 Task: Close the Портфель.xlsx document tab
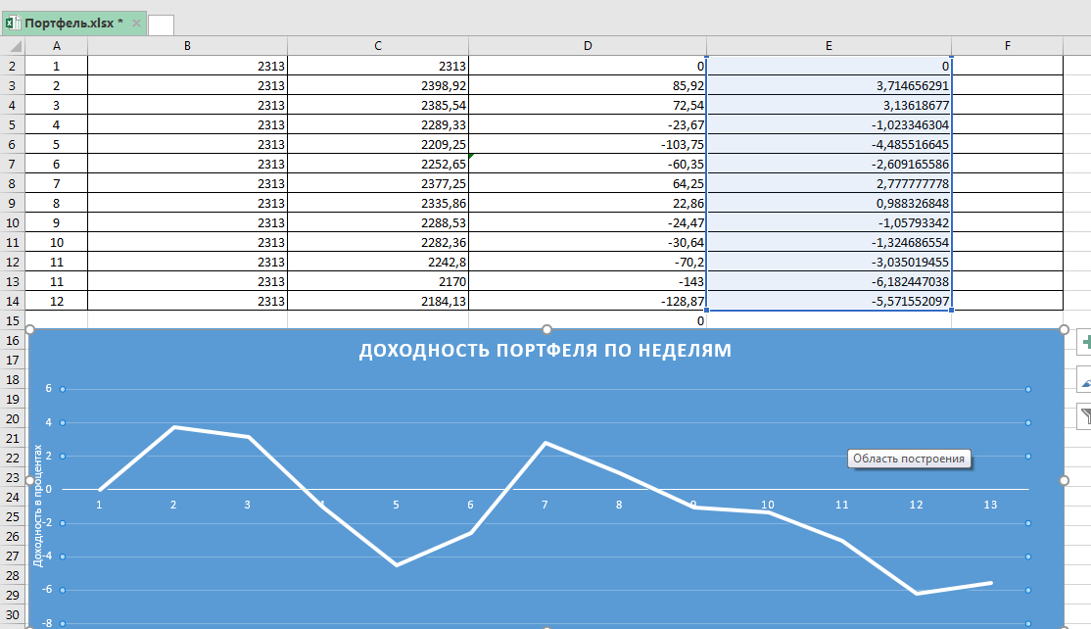[x=135, y=23]
